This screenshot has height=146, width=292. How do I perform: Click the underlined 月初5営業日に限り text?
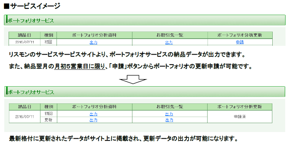tap(79, 67)
